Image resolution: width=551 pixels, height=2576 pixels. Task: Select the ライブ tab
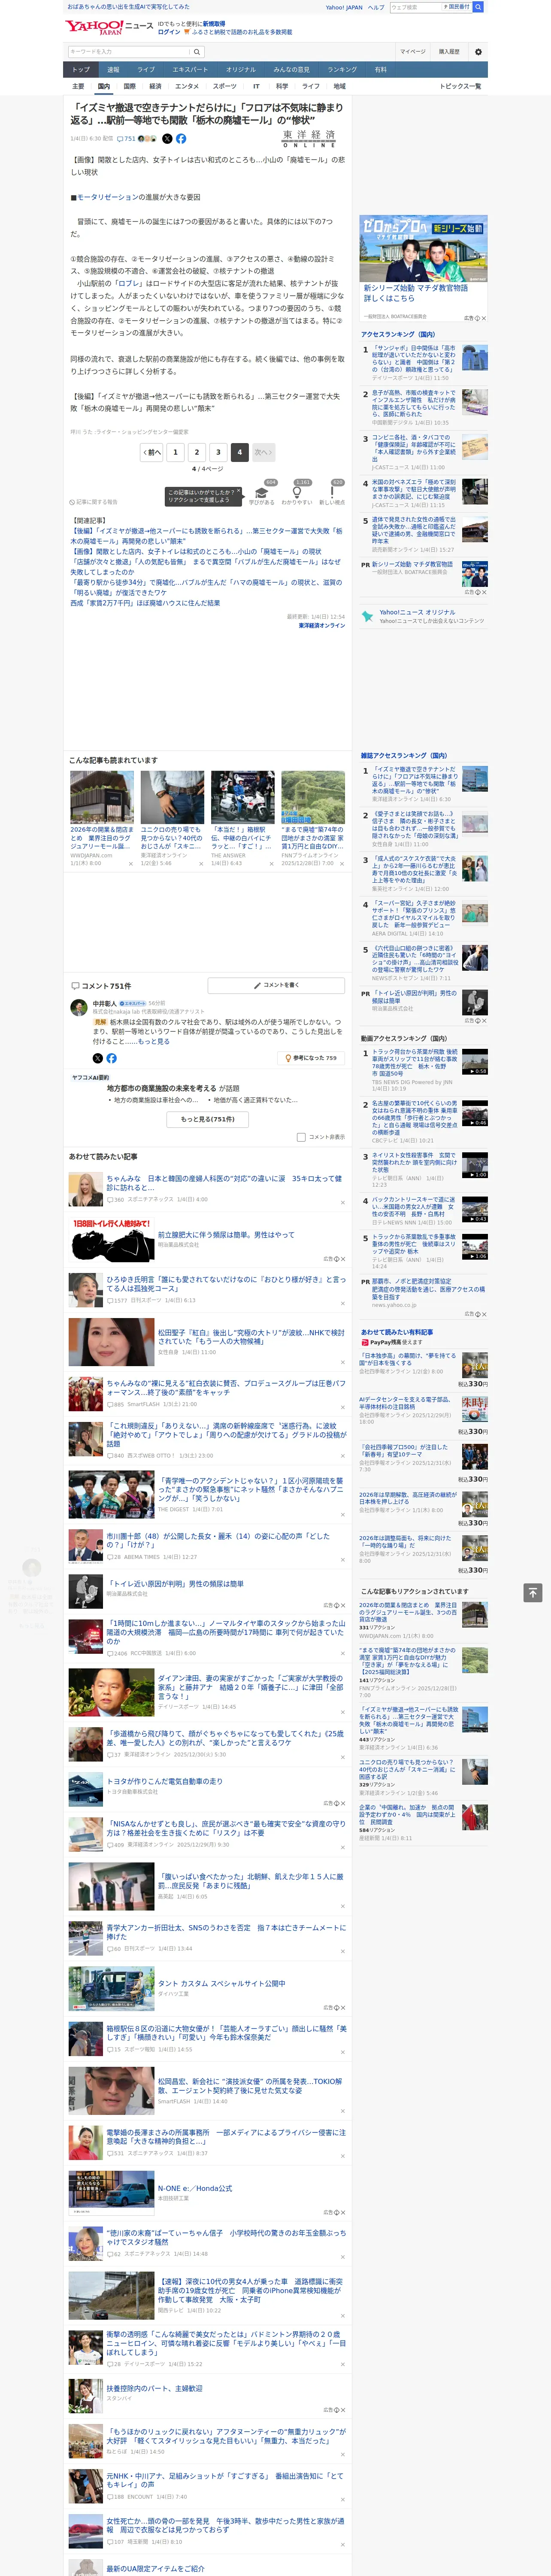coord(146,70)
